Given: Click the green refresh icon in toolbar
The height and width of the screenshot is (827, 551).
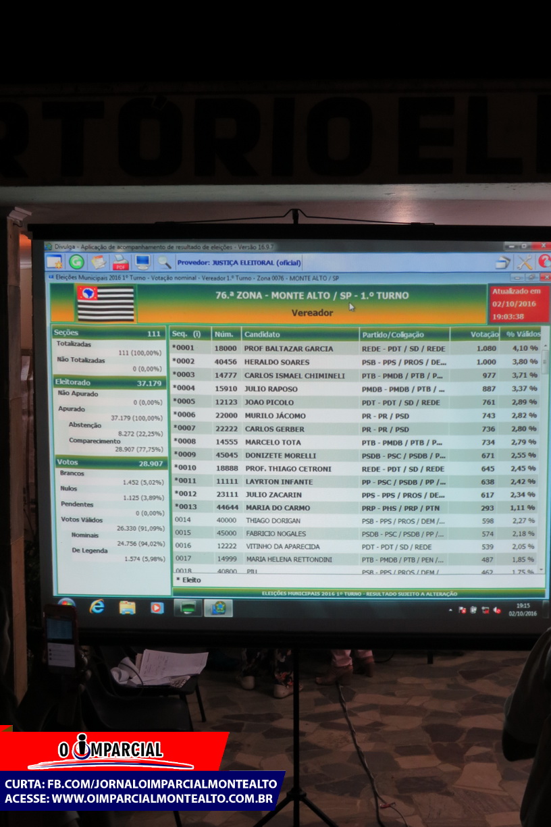Looking at the screenshot, I should point(77,262).
